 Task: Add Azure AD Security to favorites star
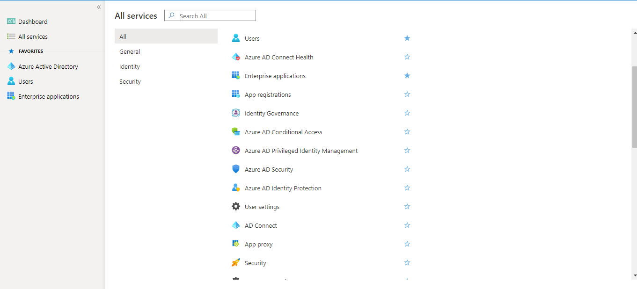coord(407,169)
